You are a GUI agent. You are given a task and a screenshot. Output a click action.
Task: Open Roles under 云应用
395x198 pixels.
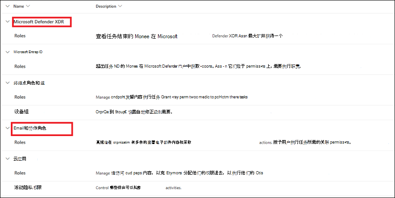click(x=20, y=173)
